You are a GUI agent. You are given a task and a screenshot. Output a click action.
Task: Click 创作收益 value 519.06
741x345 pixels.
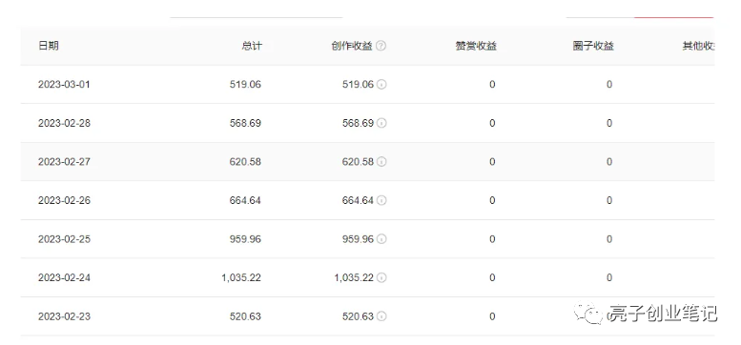pos(358,85)
